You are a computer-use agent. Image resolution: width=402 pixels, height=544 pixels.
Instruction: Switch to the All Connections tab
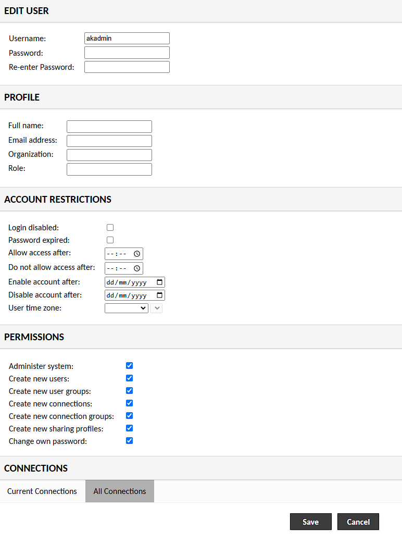(120, 491)
